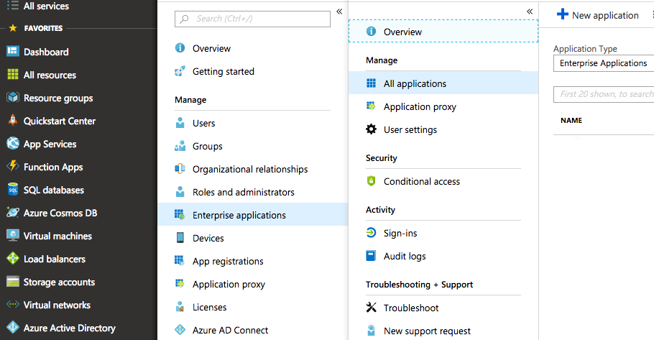Image resolution: width=654 pixels, height=340 pixels.
Task: Open the Audit logs menu item
Action: 405,256
